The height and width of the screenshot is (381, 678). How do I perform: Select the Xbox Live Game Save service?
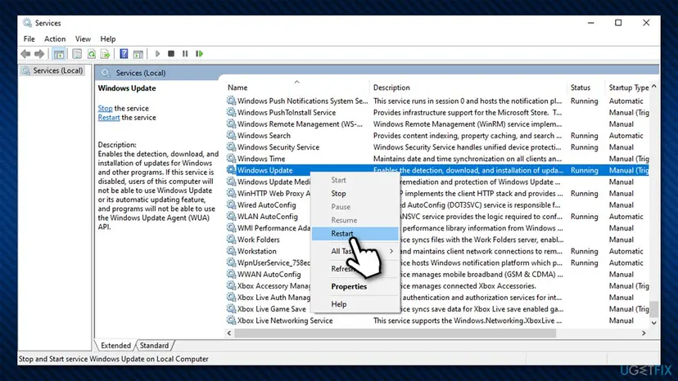coord(271,309)
